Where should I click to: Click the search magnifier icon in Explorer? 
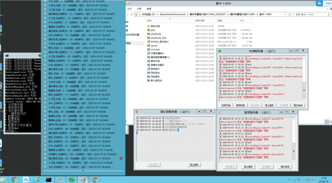click(329, 15)
